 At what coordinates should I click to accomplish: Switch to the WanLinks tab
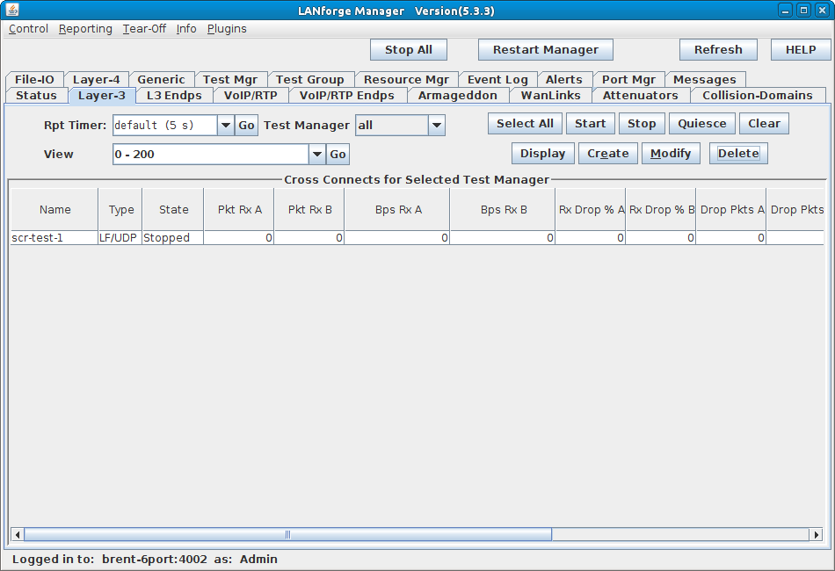550,95
